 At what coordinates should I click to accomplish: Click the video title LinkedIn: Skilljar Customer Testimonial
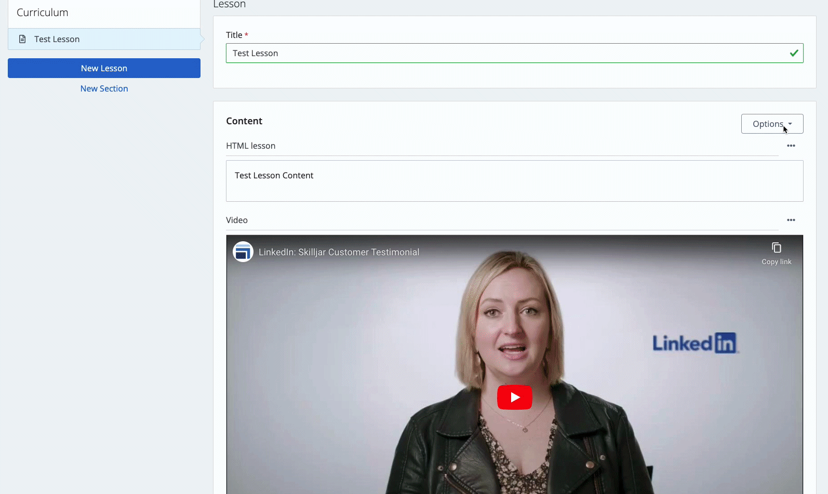pyautogui.click(x=339, y=252)
